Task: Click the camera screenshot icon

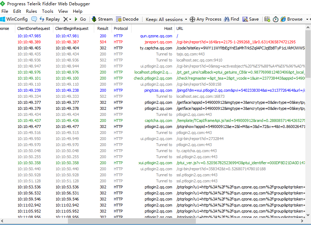Action: 267,19
